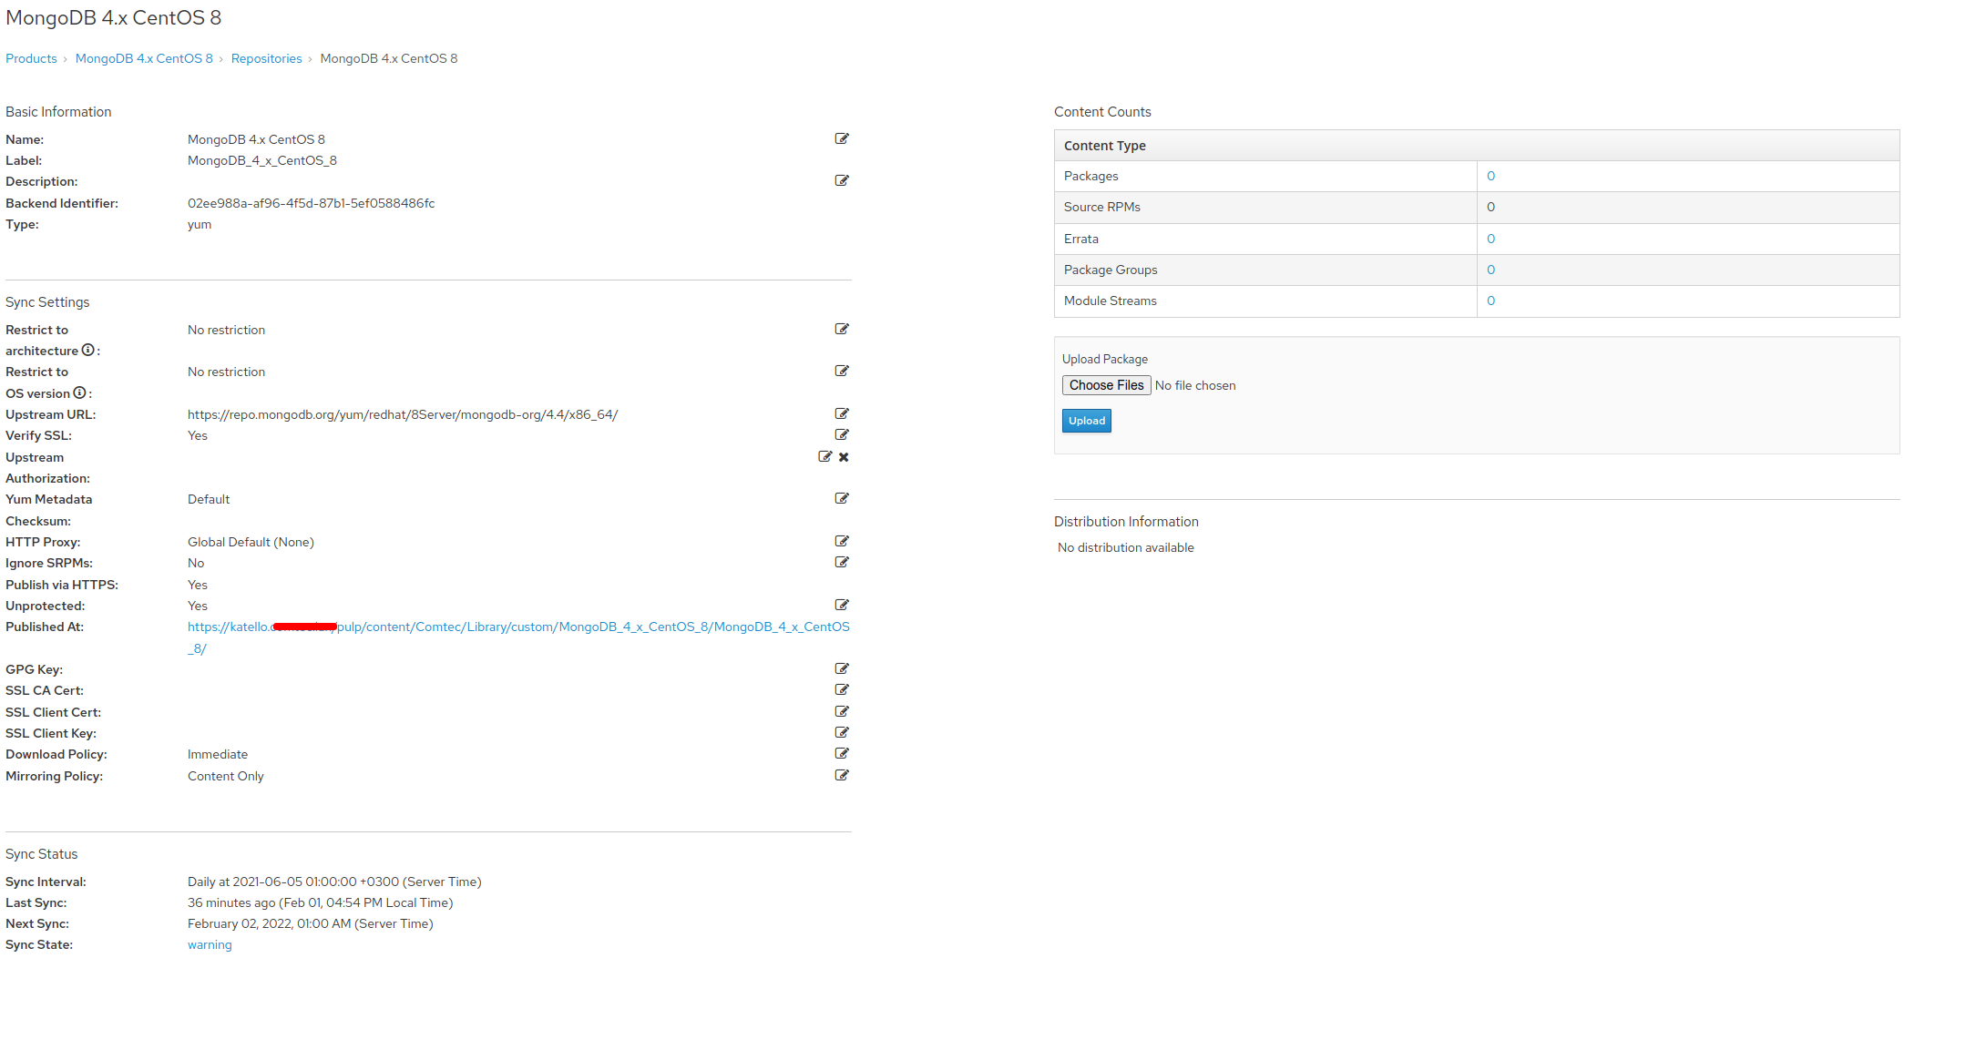Screen dimensions: 1966x1060
Task: Open Module Streams count link
Action: (x=1490, y=301)
